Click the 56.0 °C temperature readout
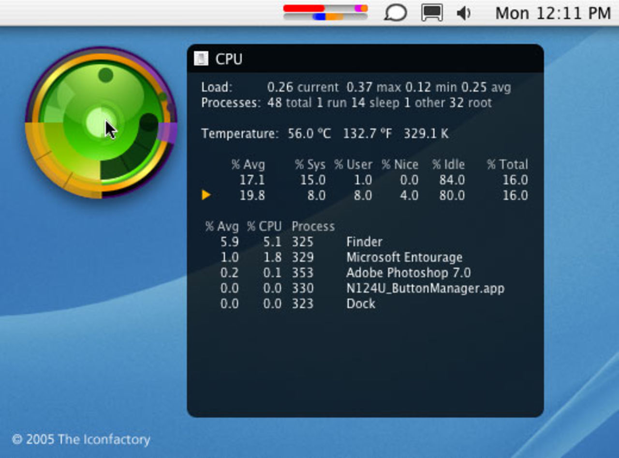Image resolution: width=619 pixels, height=458 pixels. 308,134
